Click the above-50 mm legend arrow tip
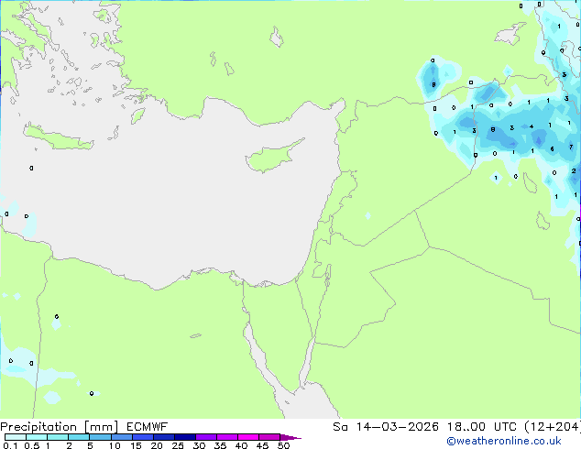 pyautogui.click(x=290, y=437)
